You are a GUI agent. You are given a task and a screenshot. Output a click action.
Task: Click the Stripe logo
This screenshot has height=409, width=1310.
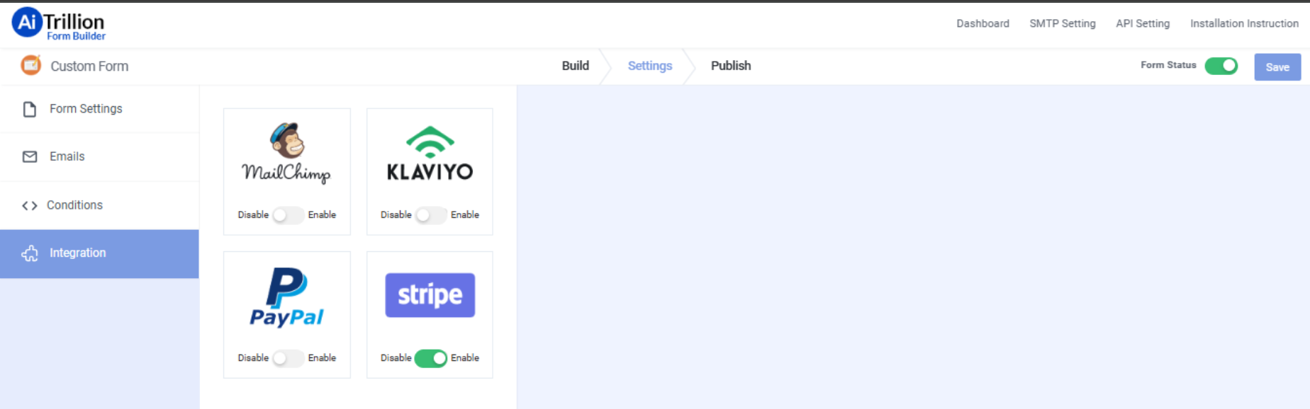coord(430,295)
